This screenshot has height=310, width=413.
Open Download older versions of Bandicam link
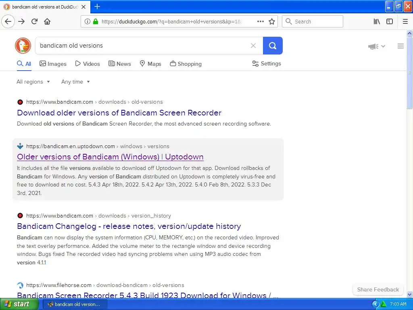(x=119, y=113)
